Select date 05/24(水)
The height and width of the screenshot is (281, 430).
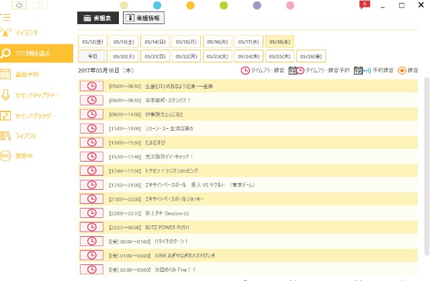(x=249, y=56)
